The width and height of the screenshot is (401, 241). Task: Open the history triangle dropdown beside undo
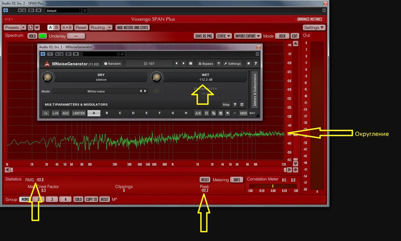(37, 28)
